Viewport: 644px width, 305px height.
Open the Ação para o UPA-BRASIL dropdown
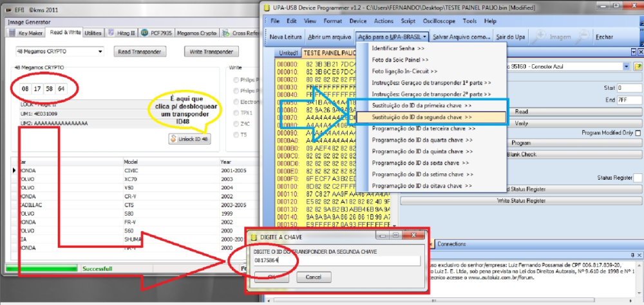click(x=393, y=37)
